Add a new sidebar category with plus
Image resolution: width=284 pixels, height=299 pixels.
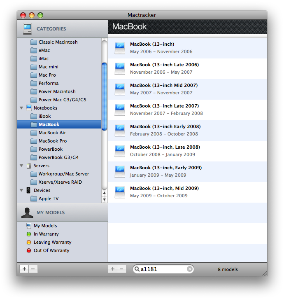click(24, 269)
